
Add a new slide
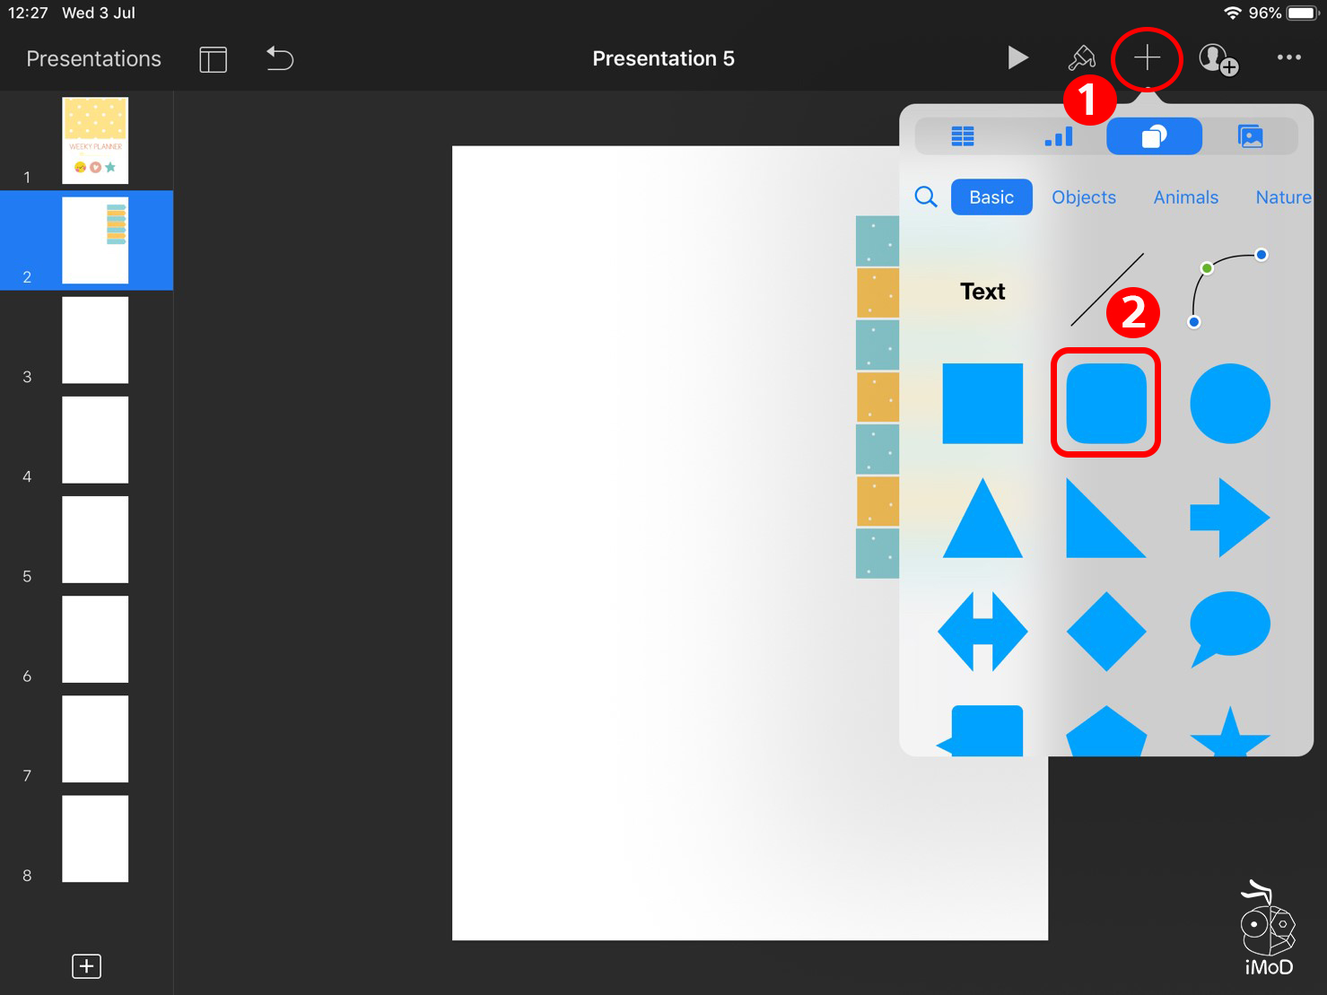86,966
